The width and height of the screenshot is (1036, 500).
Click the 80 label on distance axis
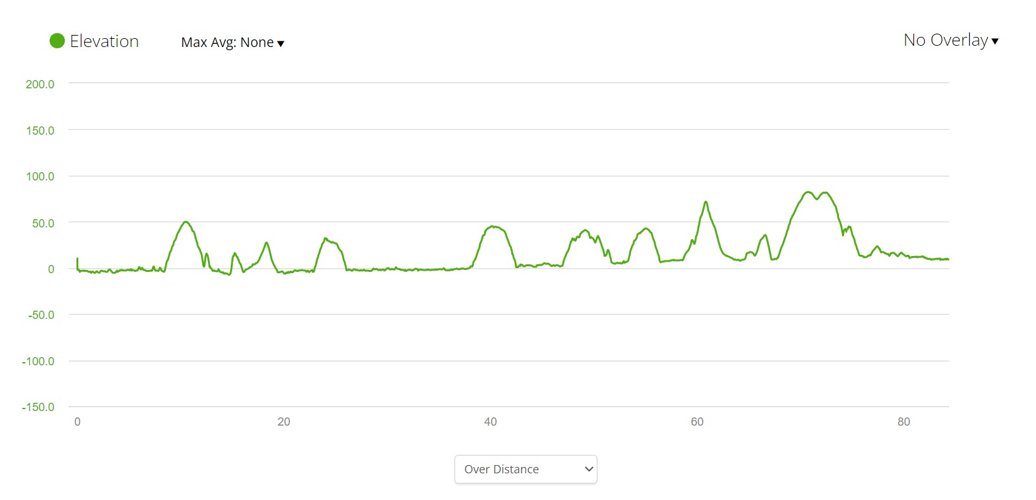tap(904, 422)
